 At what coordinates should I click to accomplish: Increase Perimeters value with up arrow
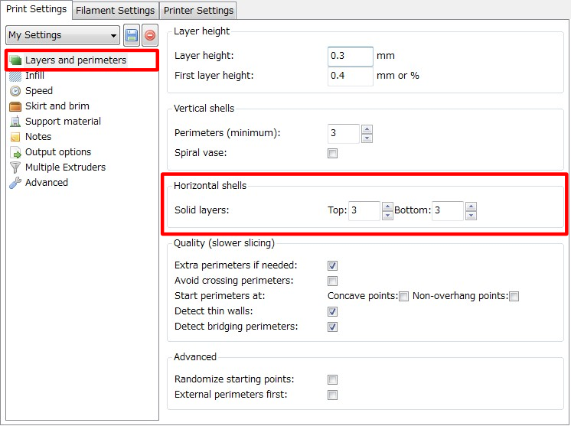[367, 128]
